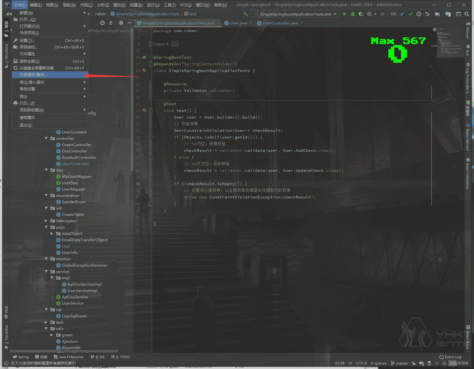Click the master Git branch widget
474x369 pixels.
tap(400, 363)
